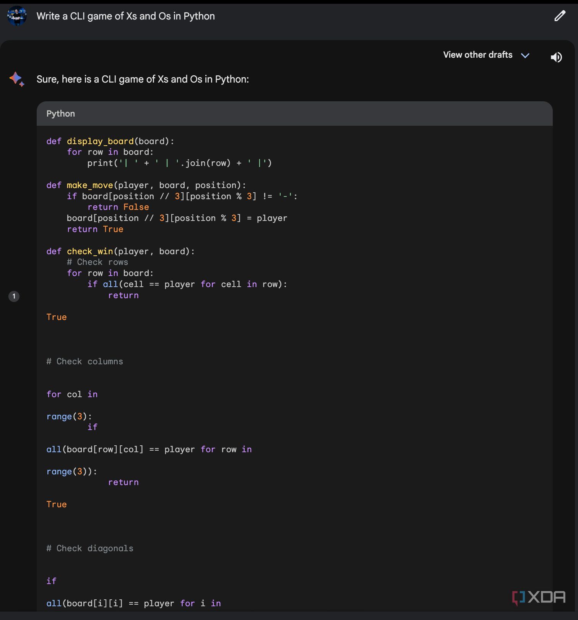Click the 'def display_board(board):' line
The image size is (578, 620).
pos(110,141)
